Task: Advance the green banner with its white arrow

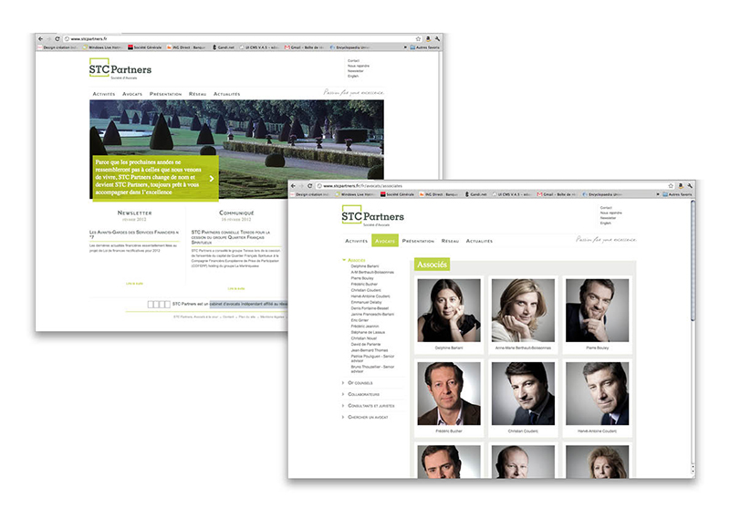Action: coord(212,179)
